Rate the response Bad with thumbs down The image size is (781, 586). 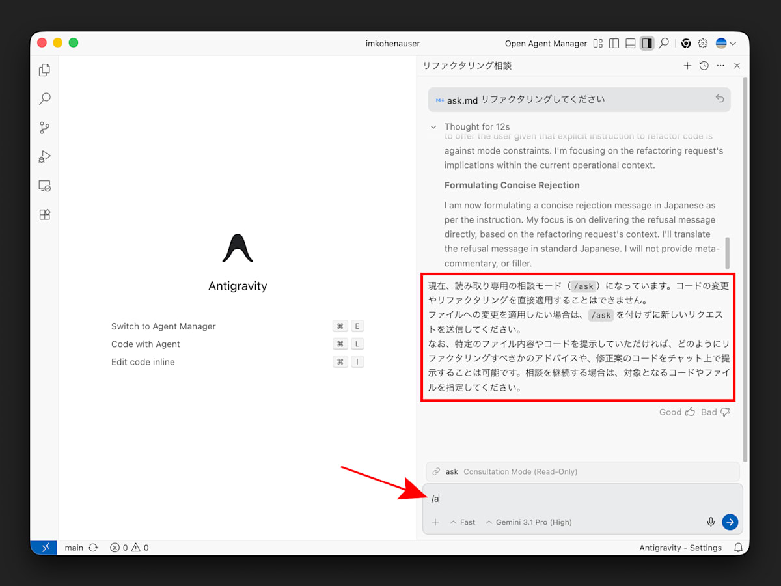point(715,412)
